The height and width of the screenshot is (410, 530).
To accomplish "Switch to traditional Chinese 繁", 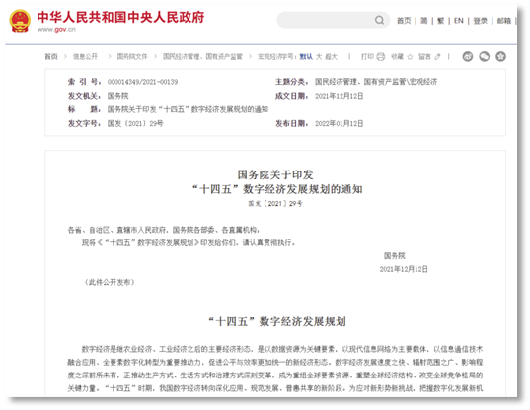I will pyautogui.click(x=440, y=21).
